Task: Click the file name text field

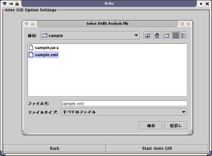Action: [x=124, y=103]
